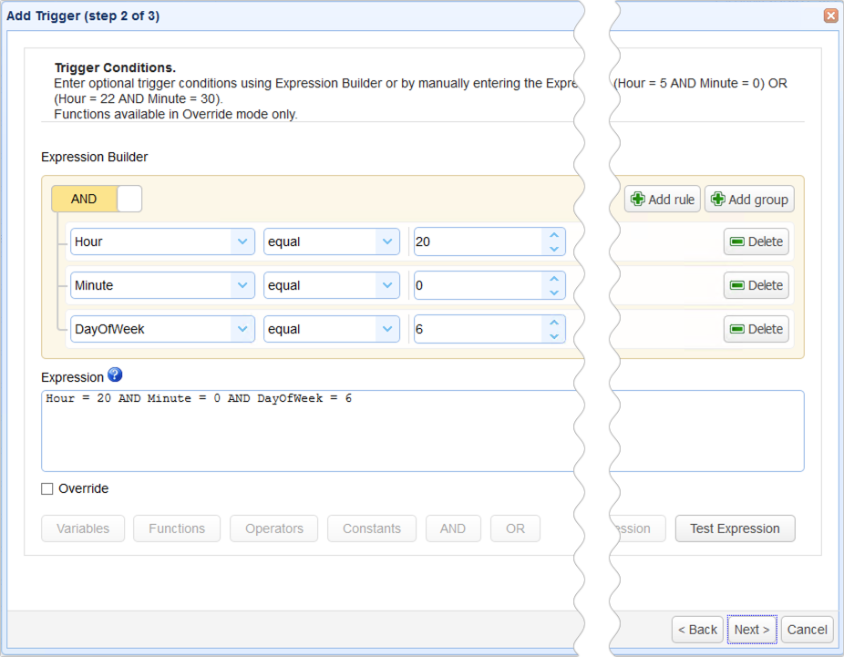Click the minus icon on DayOfWeek row's Delete
Viewport: 844px width, 657px height.
[736, 329]
